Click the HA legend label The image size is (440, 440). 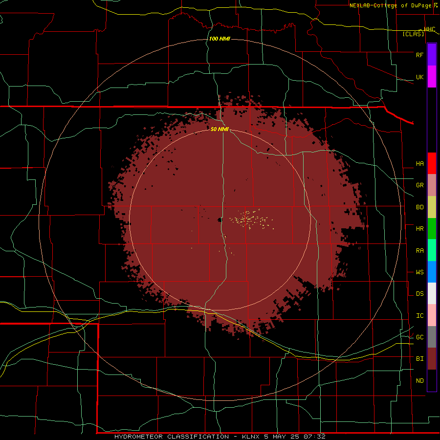(419, 163)
